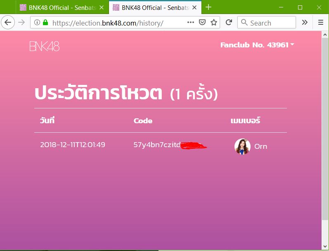This screenshot has width=329, height=251.
Task: Click the ประวัติการโหวต heading
Action: coord(98,93)
